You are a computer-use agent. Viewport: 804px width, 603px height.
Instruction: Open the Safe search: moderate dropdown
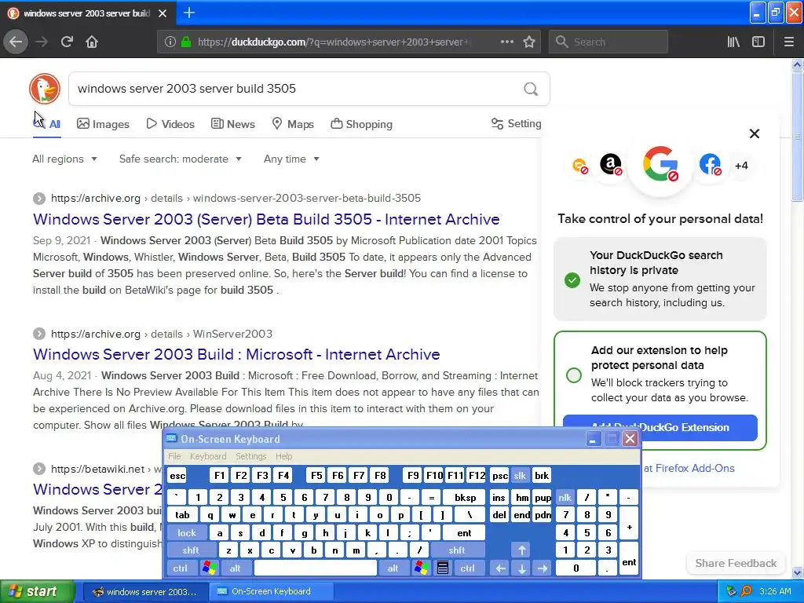[x=181, y=159]
